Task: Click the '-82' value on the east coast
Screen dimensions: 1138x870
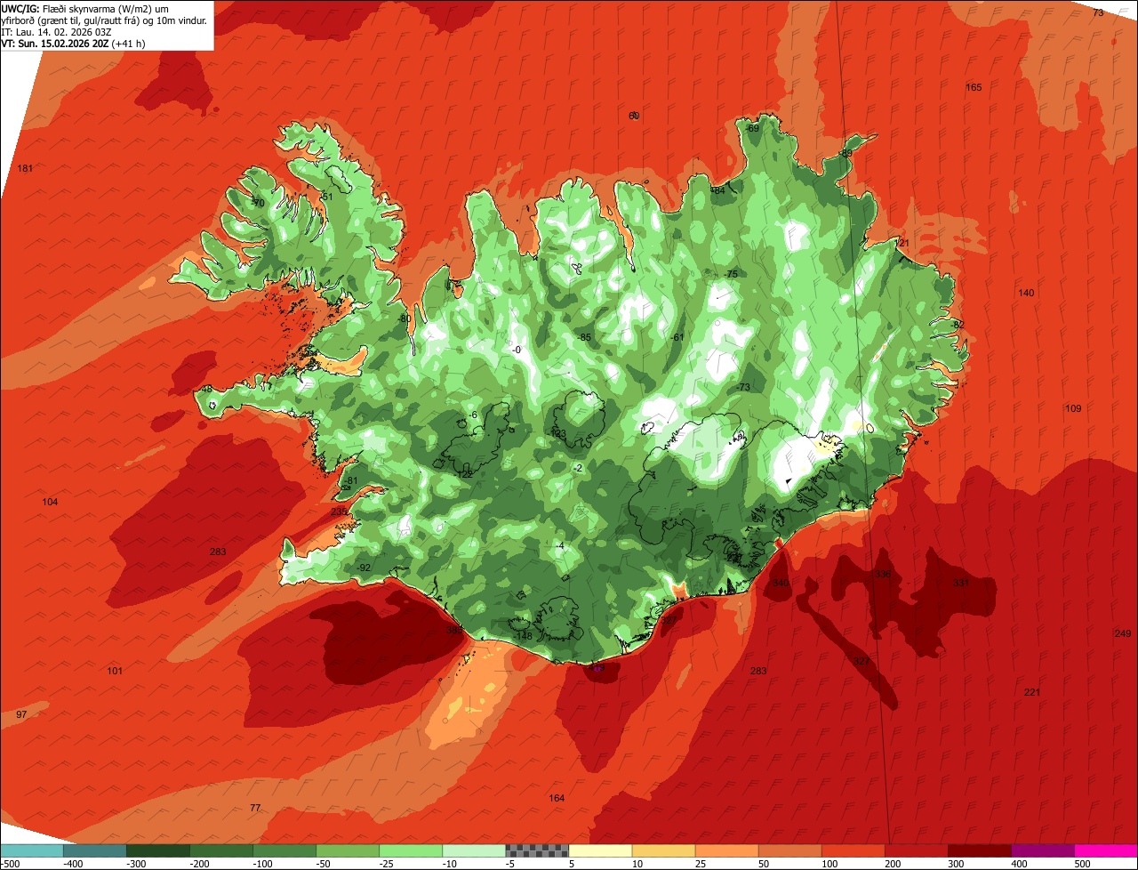Action: [958, 325]
